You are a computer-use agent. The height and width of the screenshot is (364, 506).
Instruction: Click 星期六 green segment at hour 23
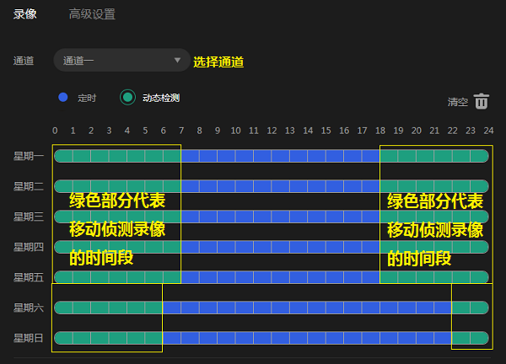coord(479,308)
